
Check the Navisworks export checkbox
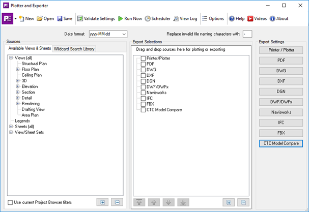tap(143, 93)
